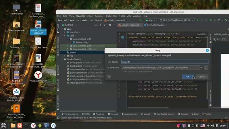
Task: Open the app run configuration dropdown
Action: pos(150,20)
